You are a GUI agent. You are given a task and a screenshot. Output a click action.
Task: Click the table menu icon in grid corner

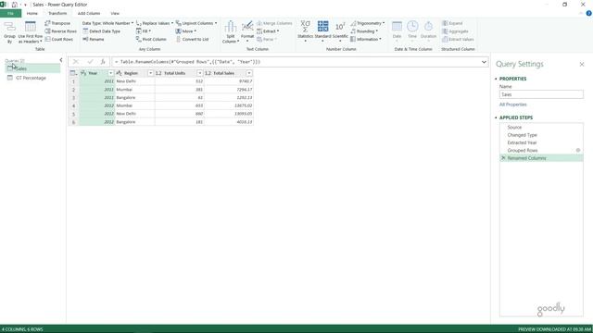point(74,73)
